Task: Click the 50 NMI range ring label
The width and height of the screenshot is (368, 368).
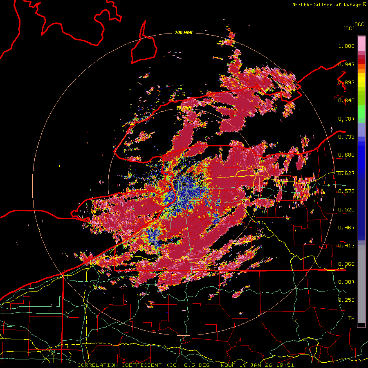Action: pyautogui.click(x=184, y=108)
